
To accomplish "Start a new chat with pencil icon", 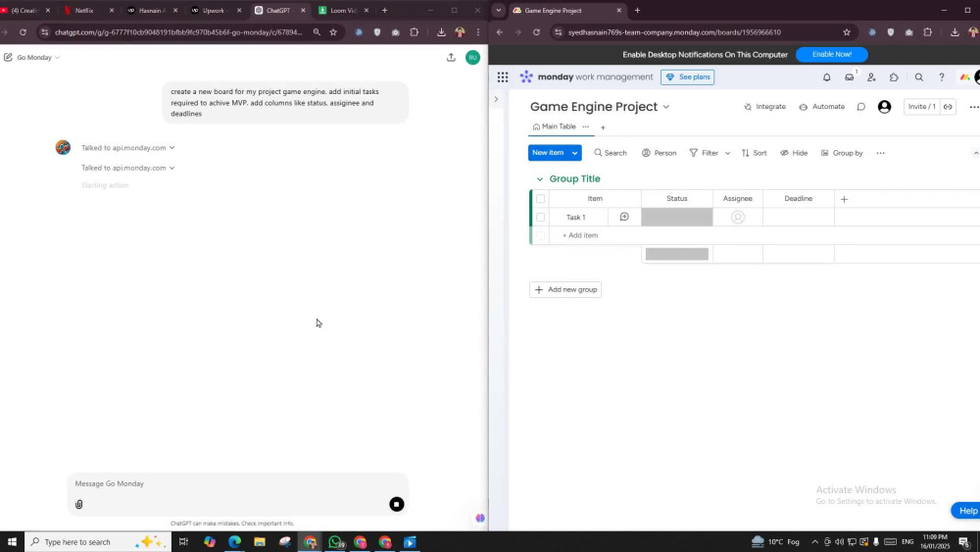I will [x=8, y=57].
